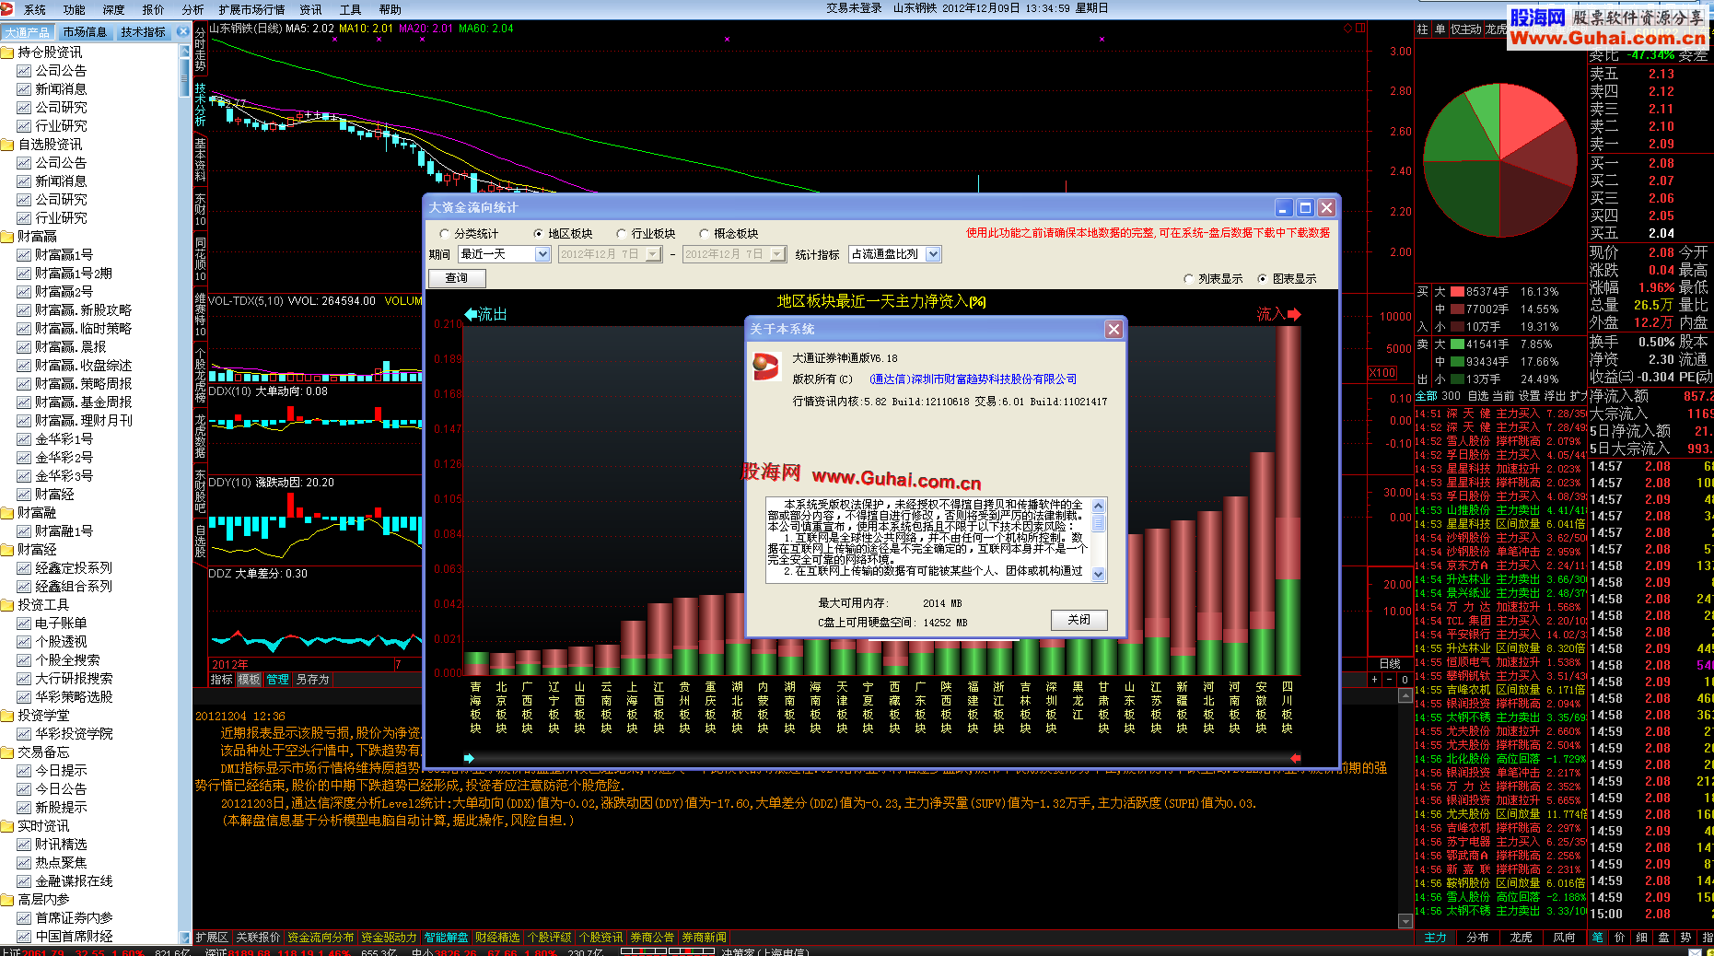Open the 深圳市财富趋势科技股份有限公司 link

pos(974,379)
